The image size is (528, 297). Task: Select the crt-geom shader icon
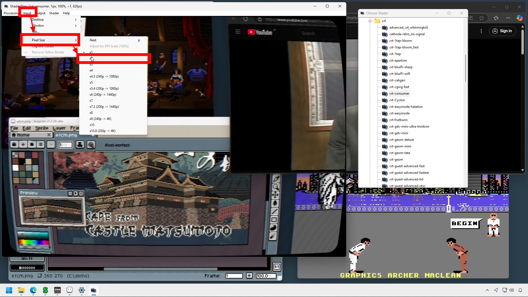[384, 159]
